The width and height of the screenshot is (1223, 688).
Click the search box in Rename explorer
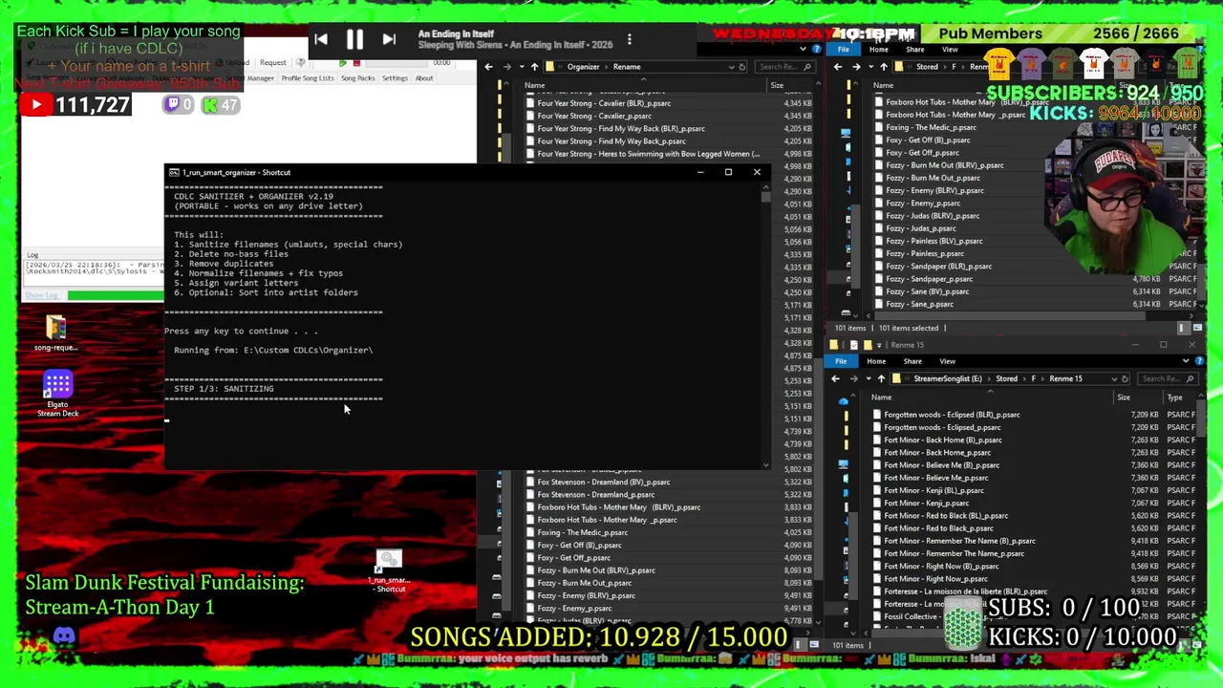click(785, 67)
